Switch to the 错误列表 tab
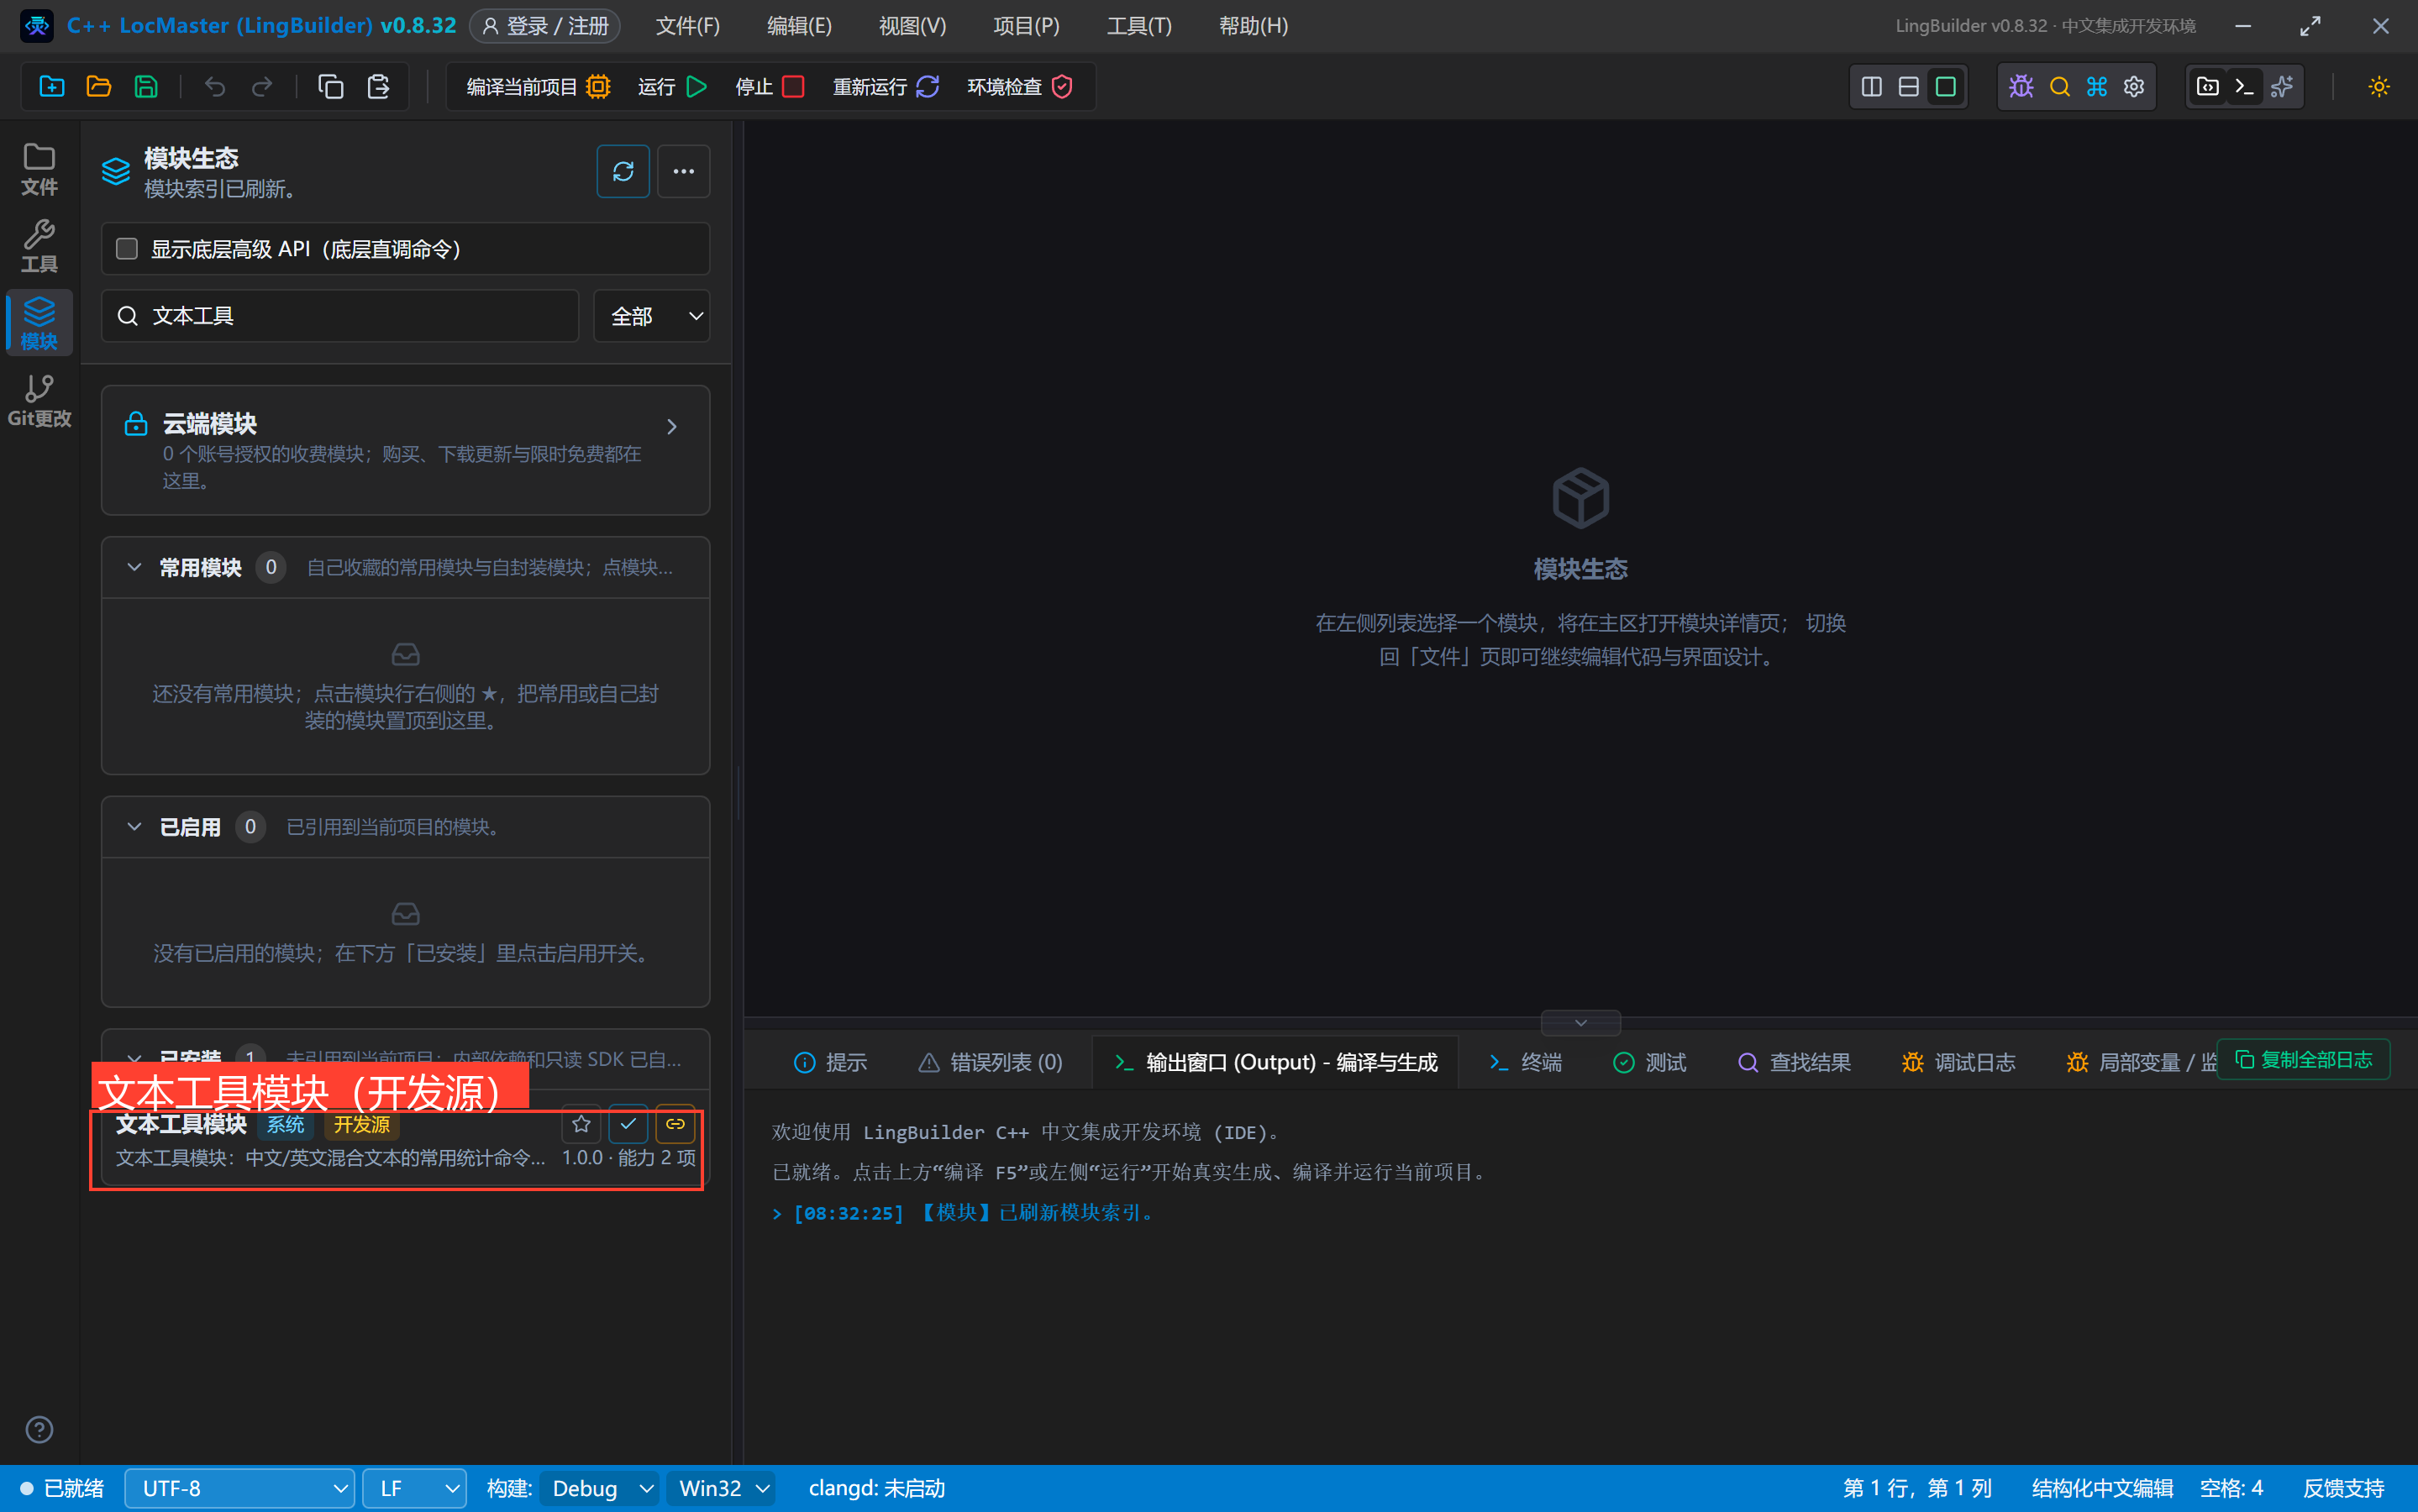This screenshot has height=1512, width=2418. (x=990, y=1062)
